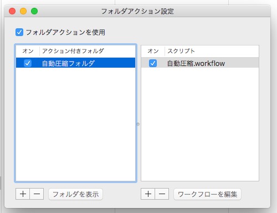
Task: Disable the 自動圧縮.workflow script checkbox
Action: pos(153,63)
